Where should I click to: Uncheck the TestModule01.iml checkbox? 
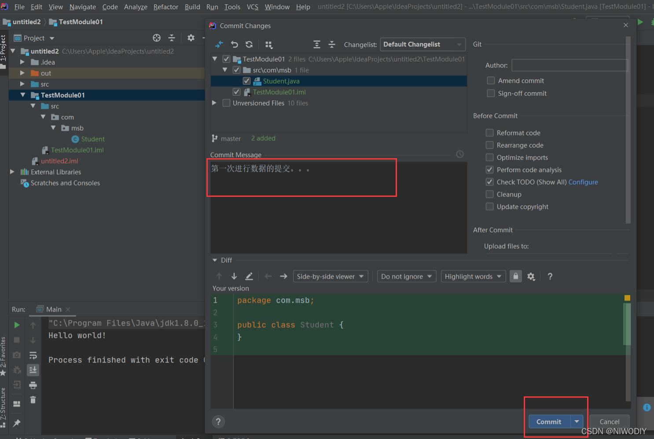(x=236, y=92)
